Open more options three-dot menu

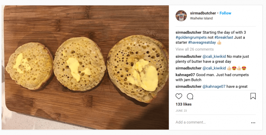(253, 123)
